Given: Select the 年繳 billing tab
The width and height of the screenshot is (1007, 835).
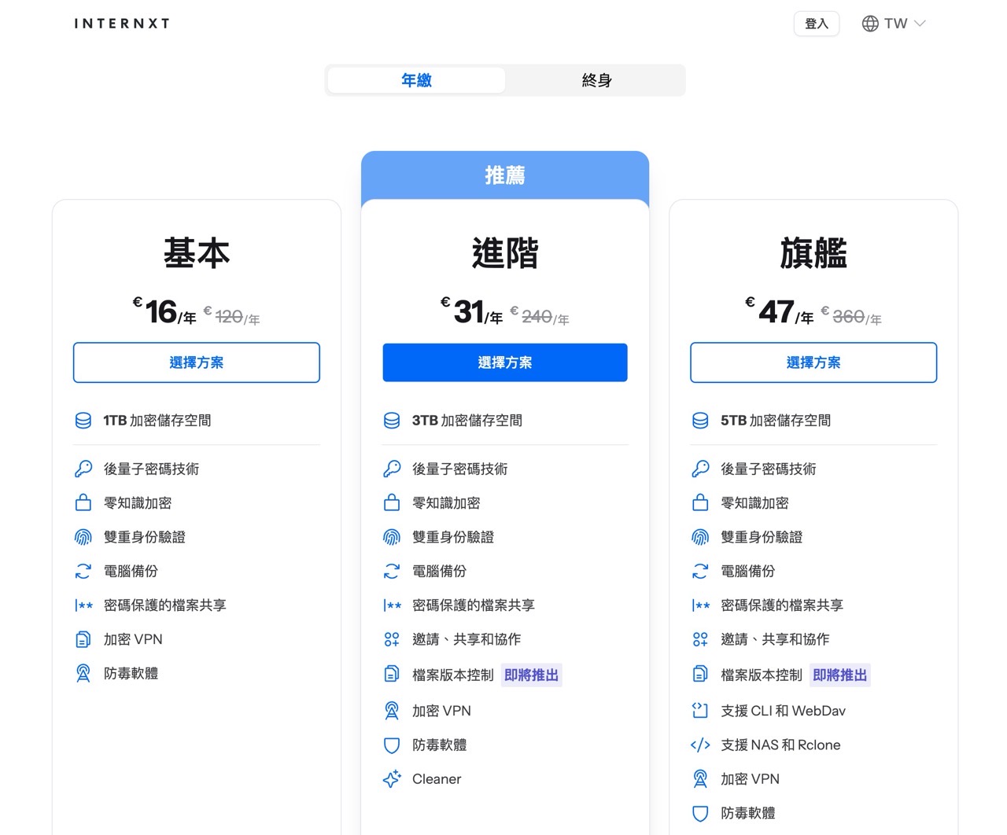Looking at the screenshot, I should (x=416, y=79).
